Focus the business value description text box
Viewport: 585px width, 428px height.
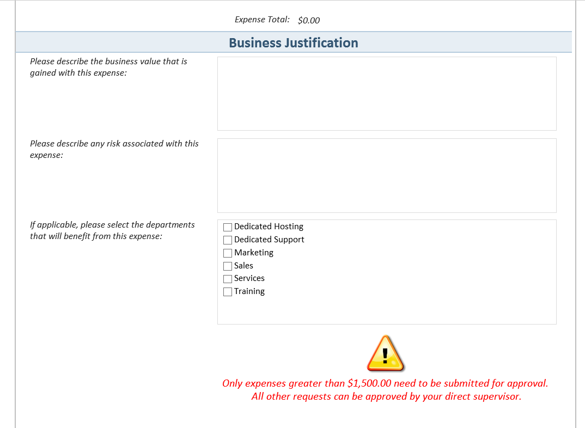coord(387,94)
